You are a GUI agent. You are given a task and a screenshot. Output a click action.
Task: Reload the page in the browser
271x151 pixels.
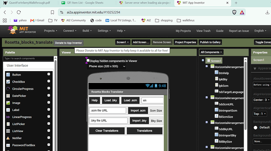point(19,12)
